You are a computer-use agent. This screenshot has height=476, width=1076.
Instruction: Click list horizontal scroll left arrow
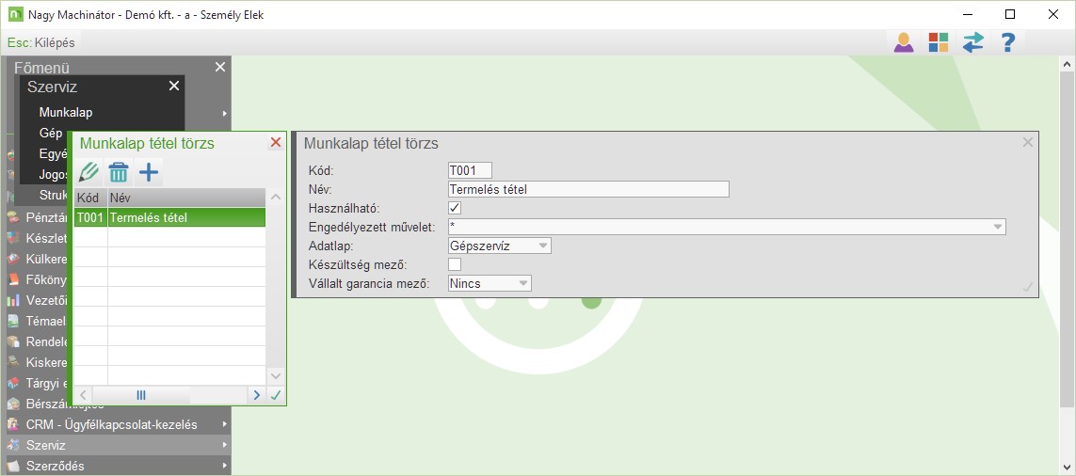[x=82, y=395]
